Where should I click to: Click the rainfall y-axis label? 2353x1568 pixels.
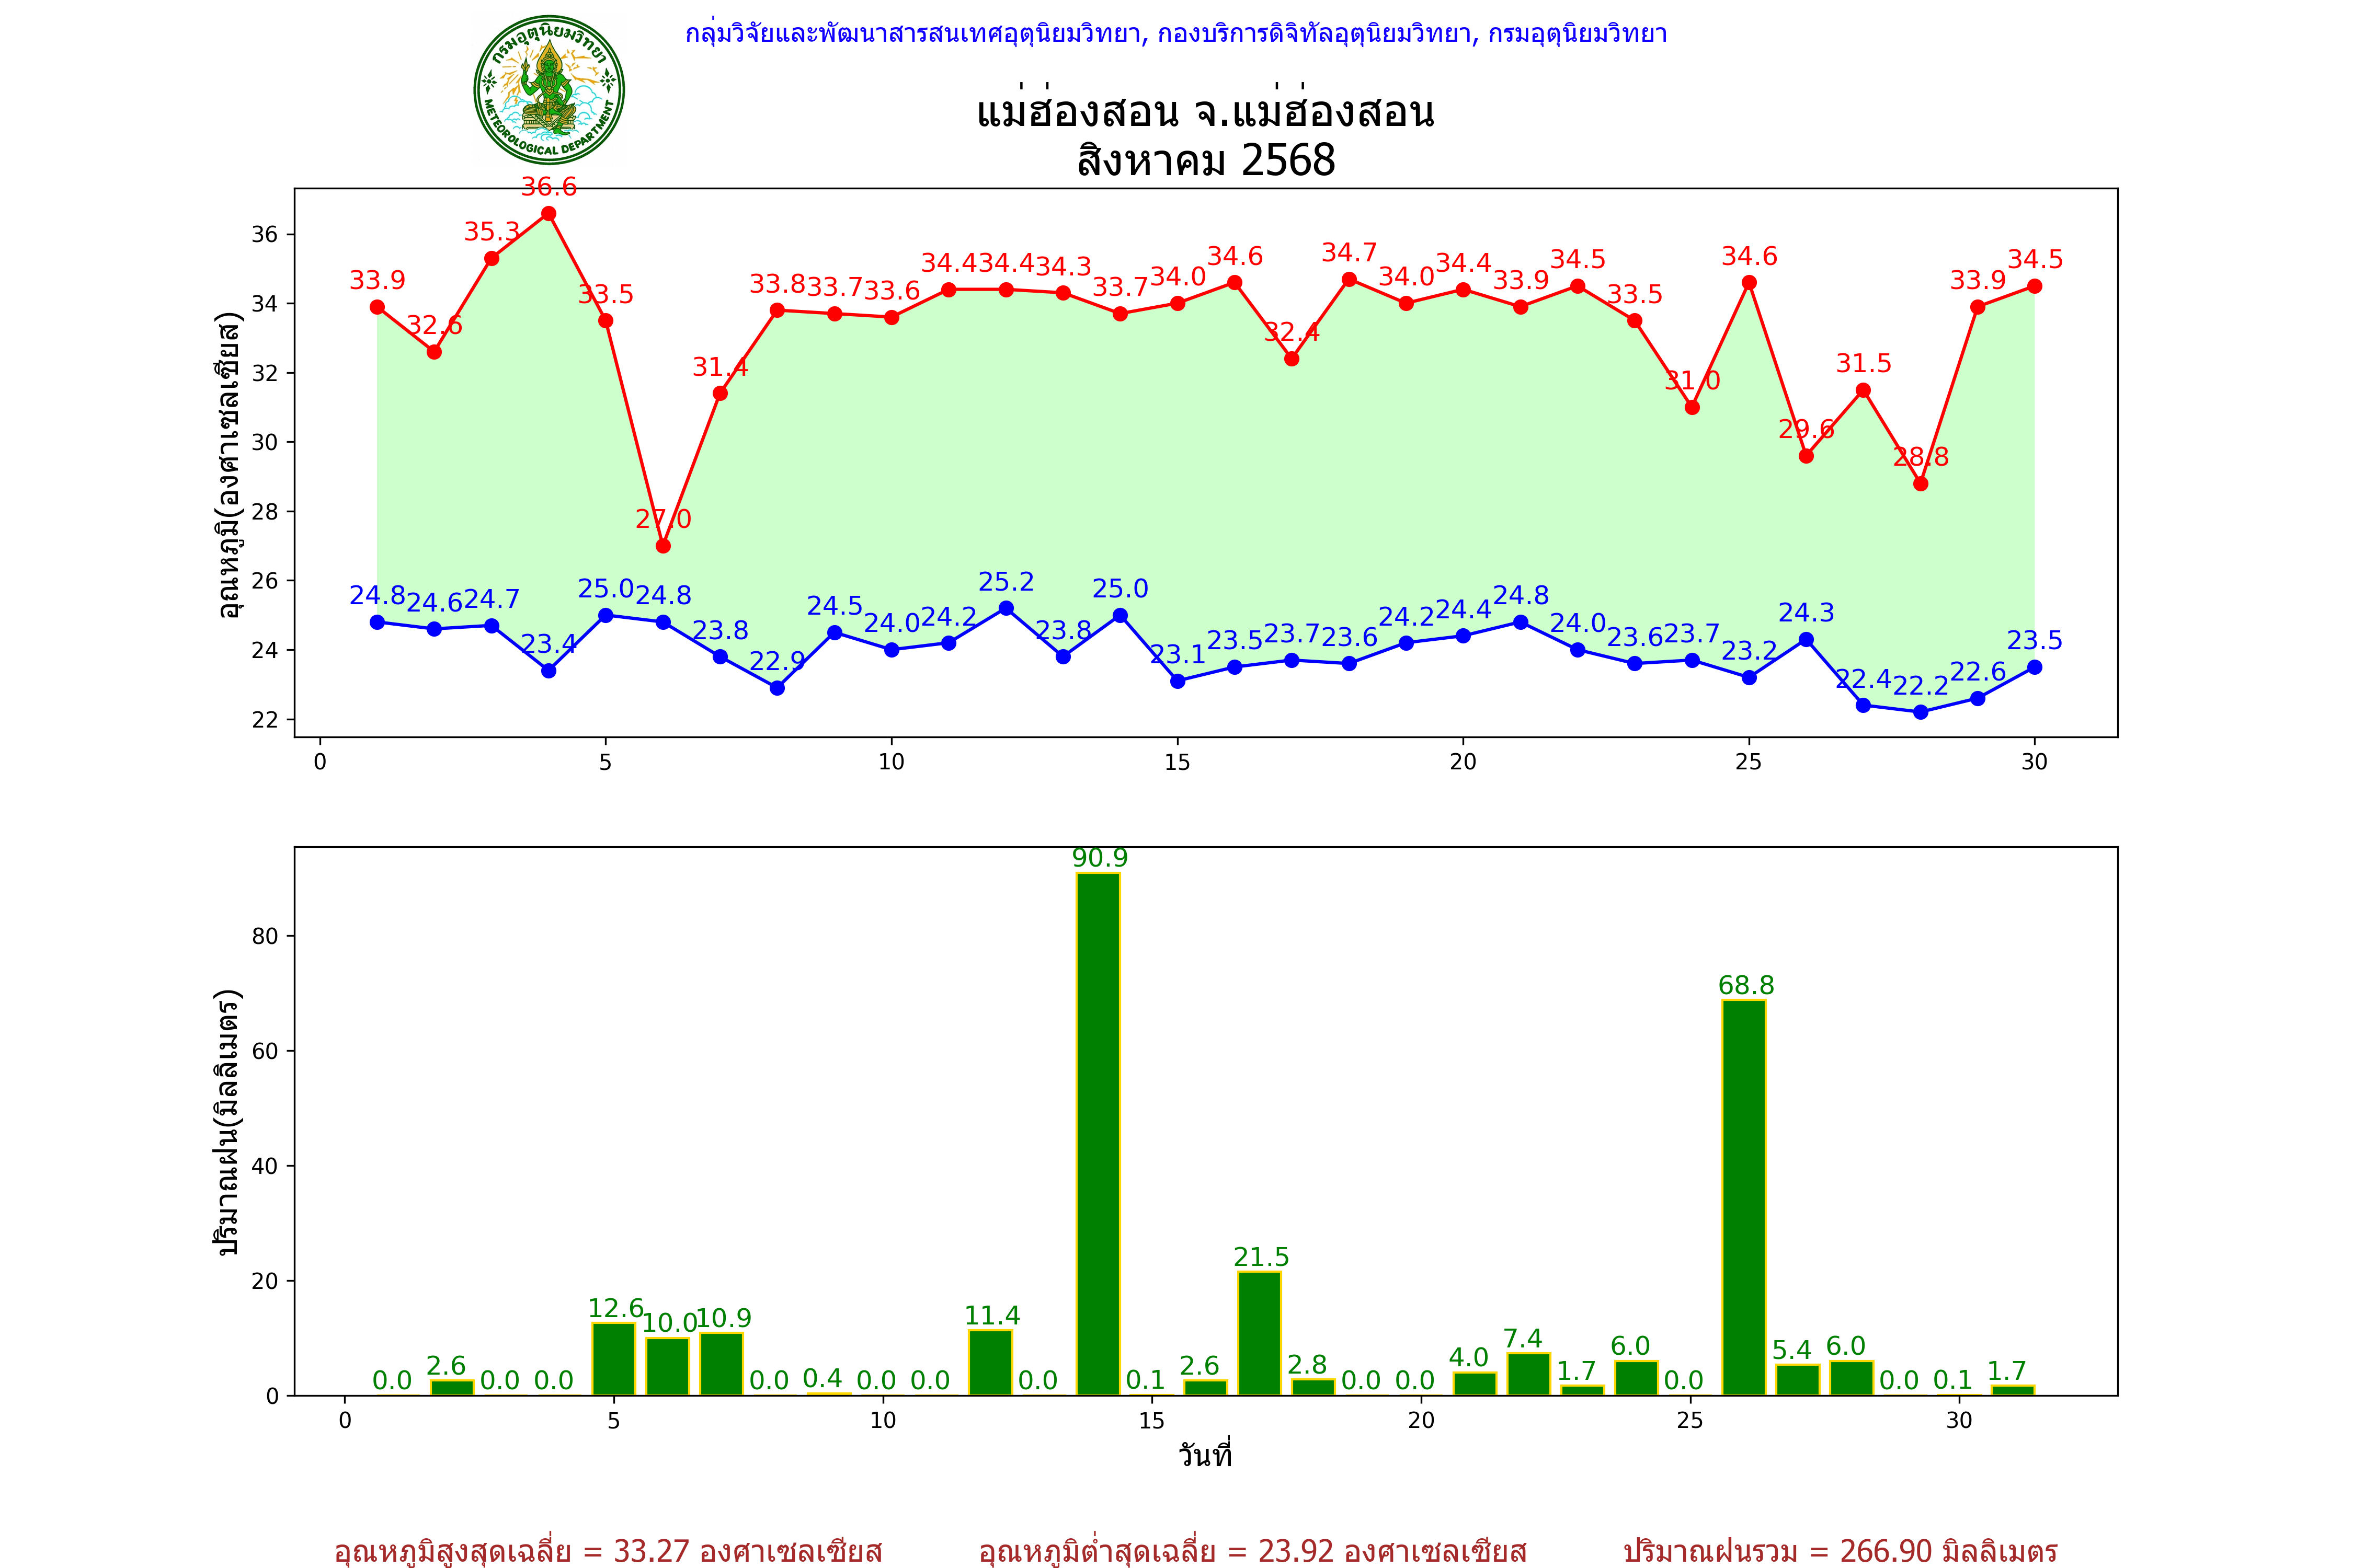[x=229, y=1121]
